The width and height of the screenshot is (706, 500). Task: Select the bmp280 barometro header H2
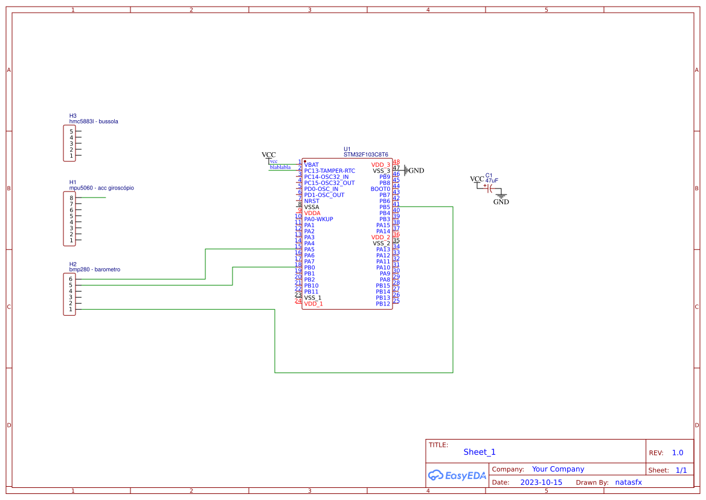[68, 293]
